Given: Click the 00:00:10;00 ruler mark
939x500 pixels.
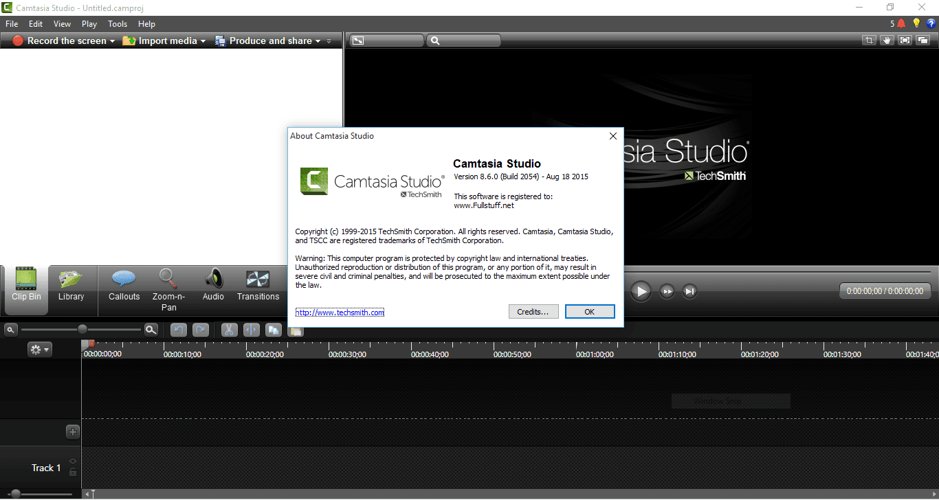Looking at the screenshot, I should point(182,354).
